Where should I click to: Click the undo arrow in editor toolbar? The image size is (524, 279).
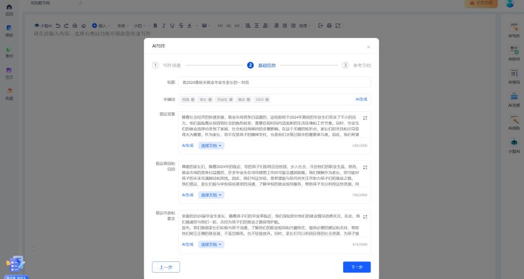58,26
